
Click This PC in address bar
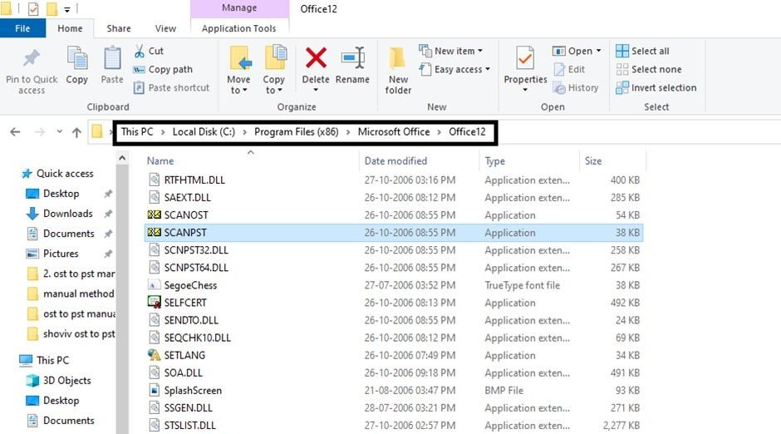pyautogui.click(x=137, y=131)
